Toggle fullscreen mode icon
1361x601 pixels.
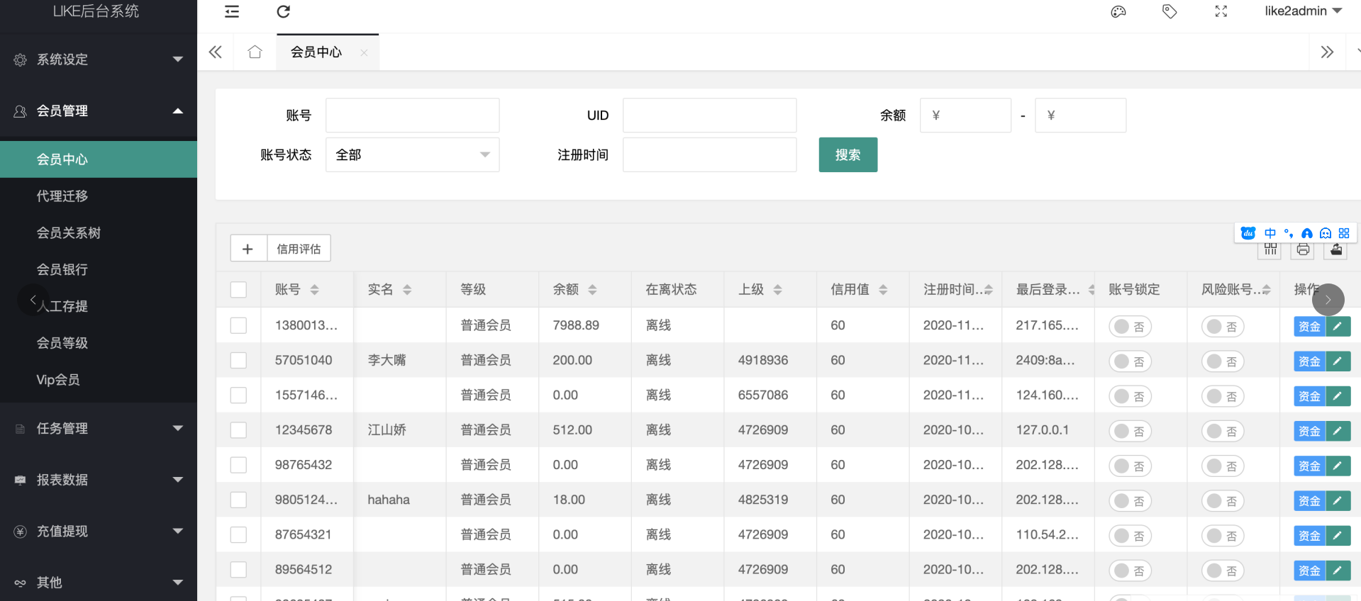[1221, 11]
